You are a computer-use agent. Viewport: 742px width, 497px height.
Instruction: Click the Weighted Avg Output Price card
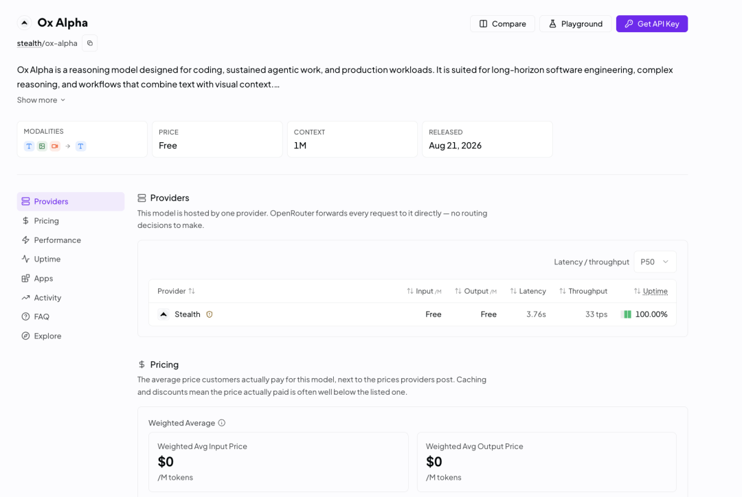click(547, 462)
